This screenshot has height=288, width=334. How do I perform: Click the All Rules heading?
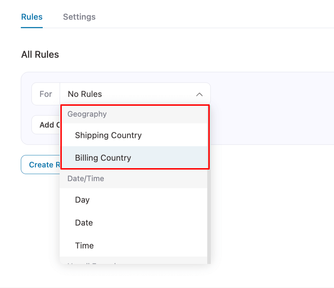click(40, 55)
